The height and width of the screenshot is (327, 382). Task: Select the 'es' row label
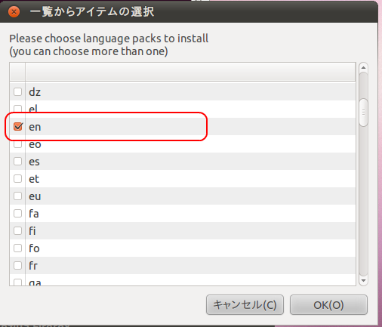[34, 162]
